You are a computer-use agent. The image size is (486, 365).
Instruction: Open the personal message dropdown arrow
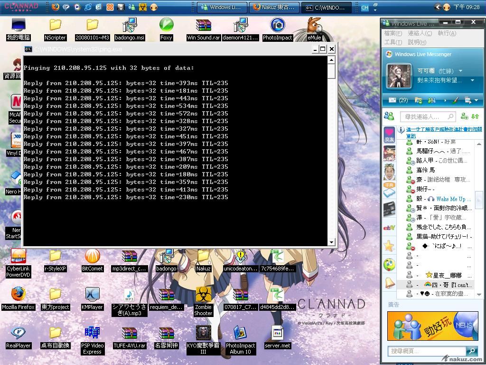click(x=472, y=80)
